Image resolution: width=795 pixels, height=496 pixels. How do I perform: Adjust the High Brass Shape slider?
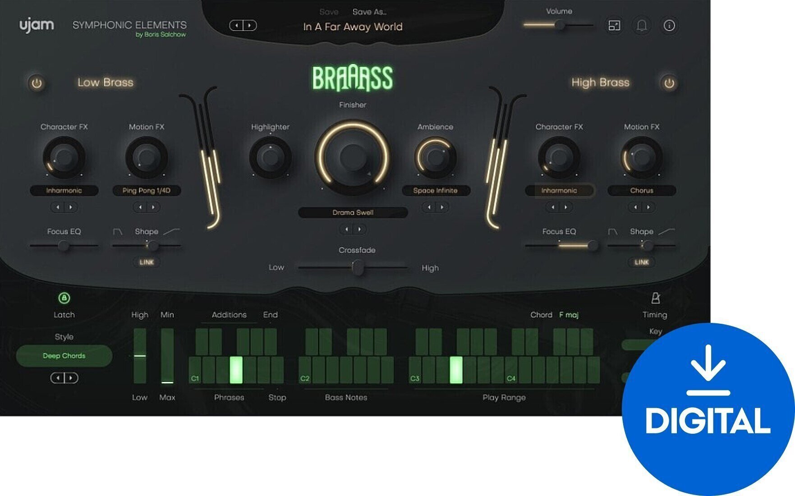[x=642, y=246]
